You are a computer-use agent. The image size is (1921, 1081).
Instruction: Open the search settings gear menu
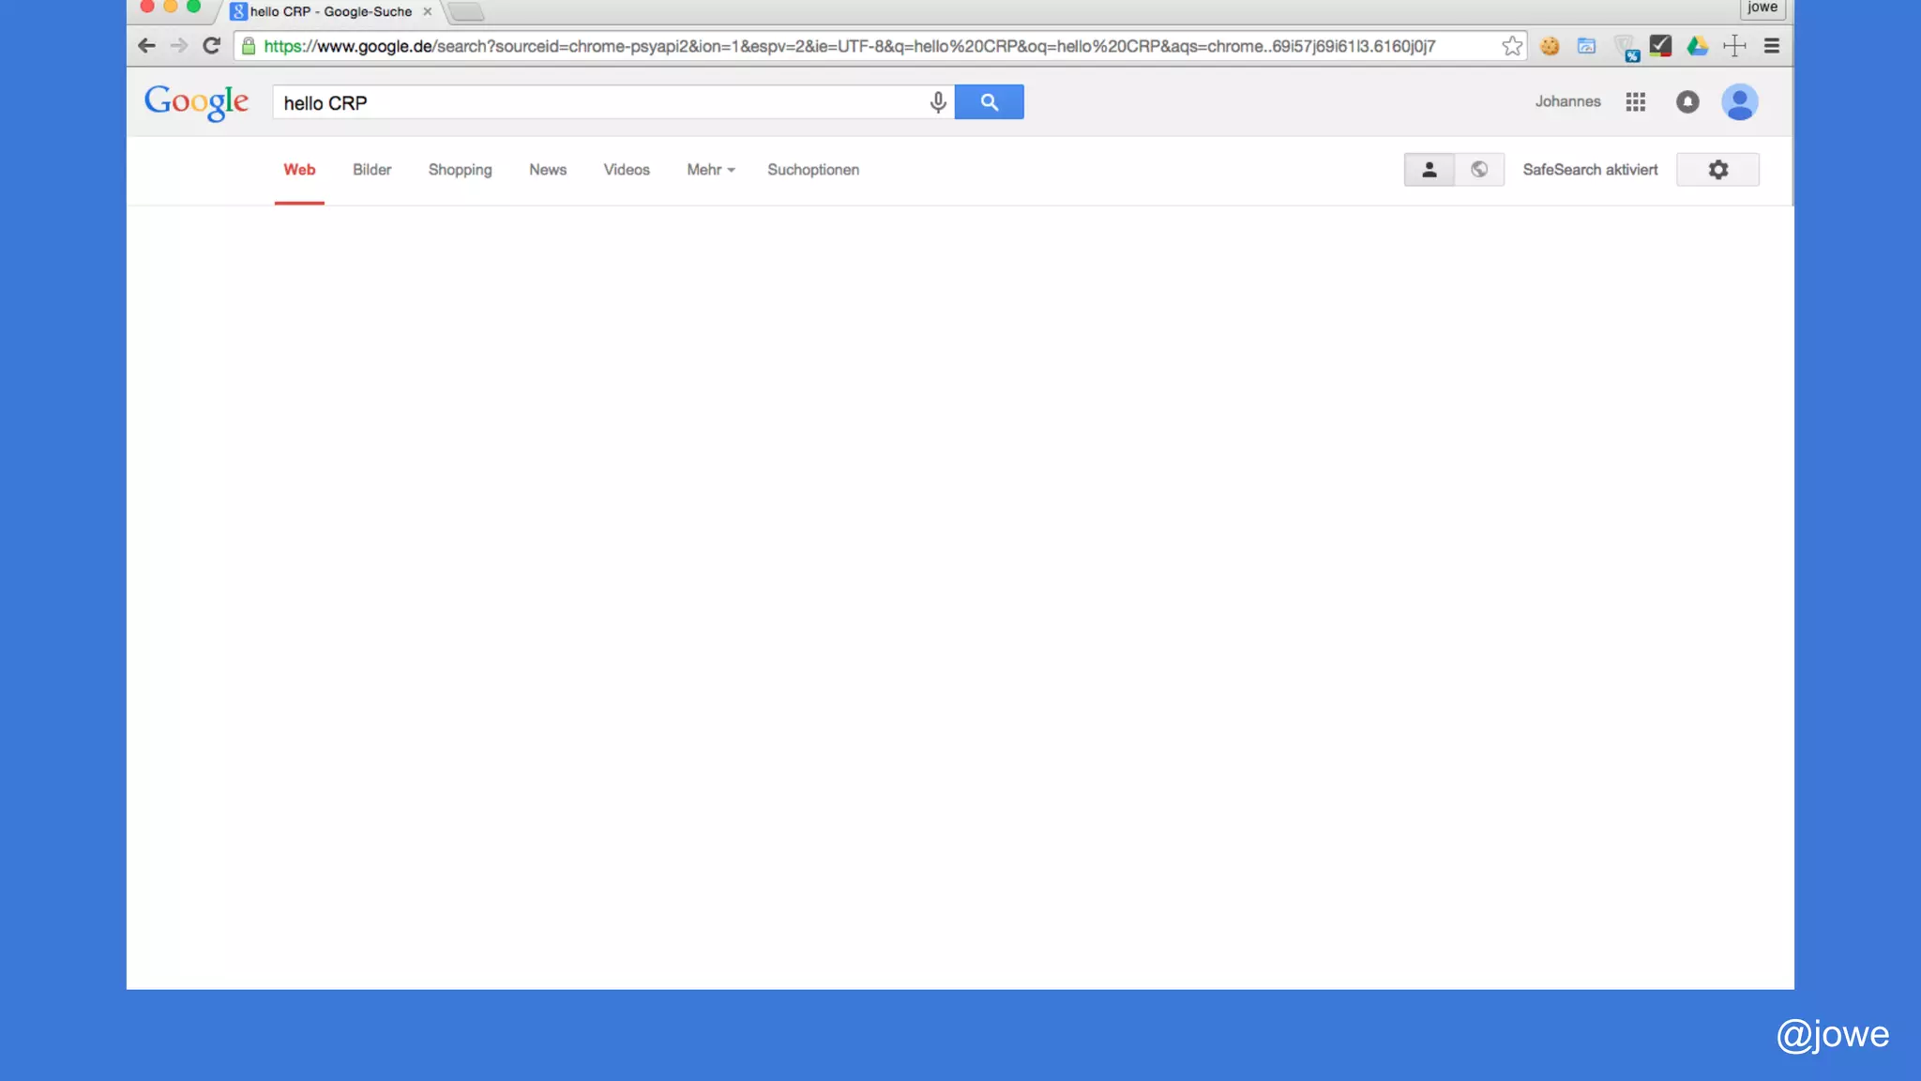click(x=1717, y=170)
